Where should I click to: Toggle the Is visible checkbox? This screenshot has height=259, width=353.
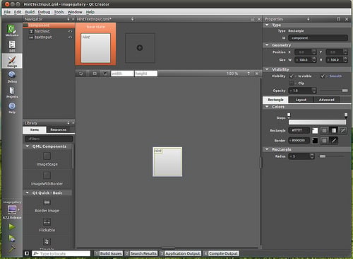292,76
